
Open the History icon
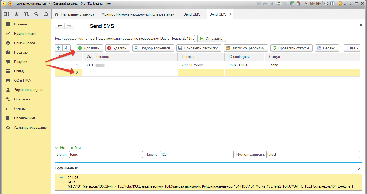tap(26, 14)
